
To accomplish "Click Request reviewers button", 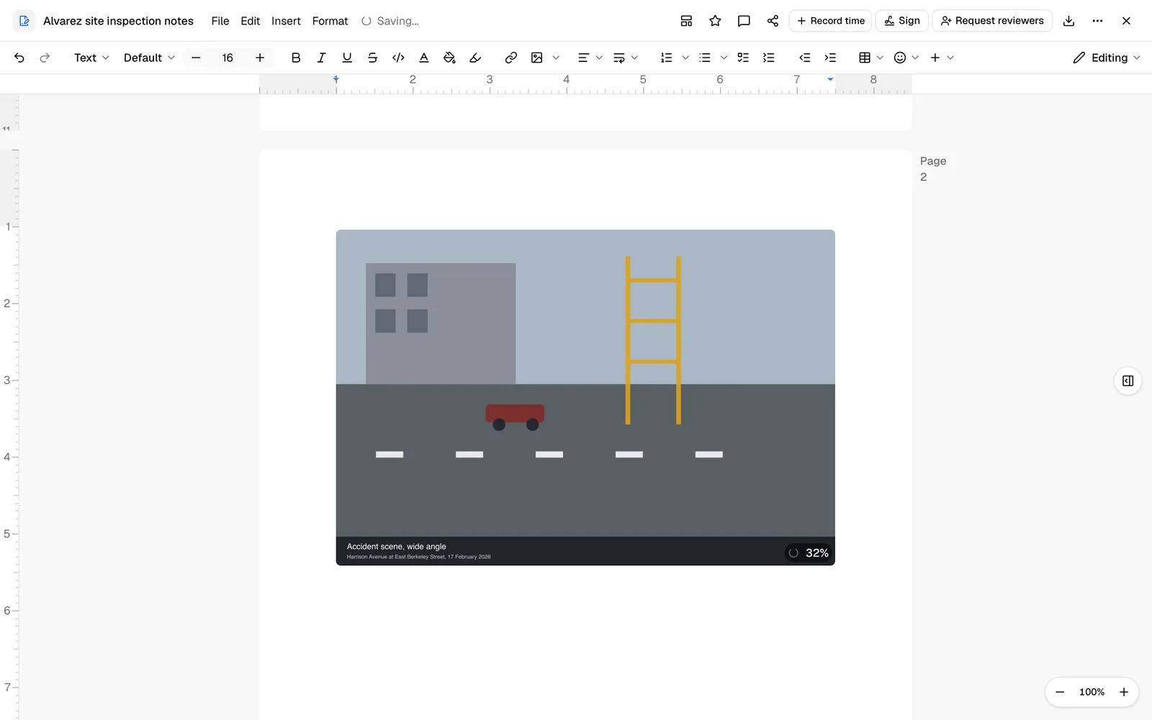I will (x=992, y=21).
